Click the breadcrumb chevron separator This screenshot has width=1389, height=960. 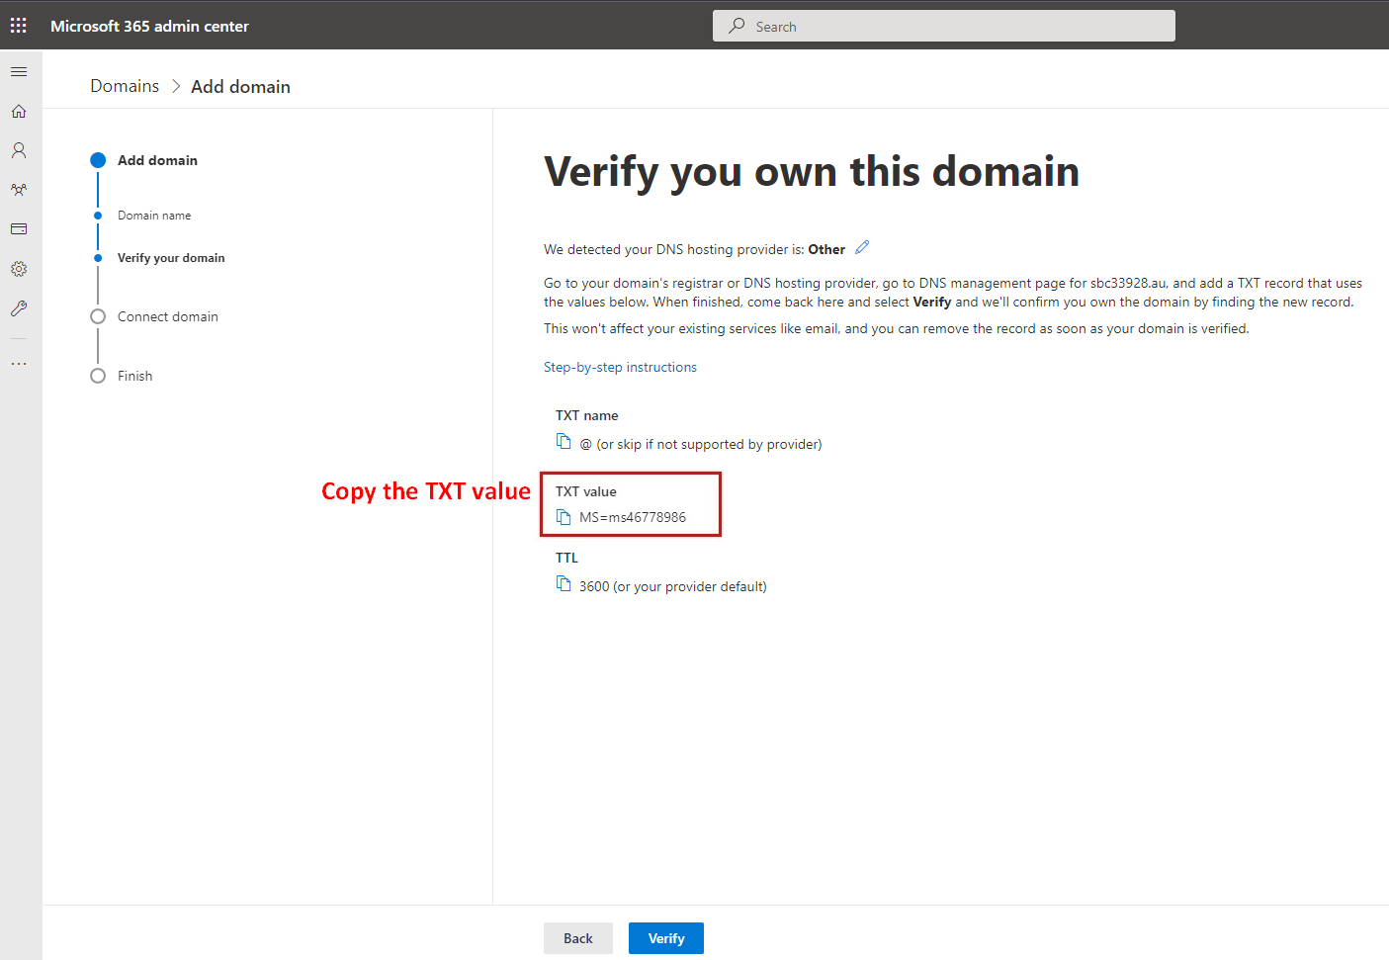pos(176,86)
